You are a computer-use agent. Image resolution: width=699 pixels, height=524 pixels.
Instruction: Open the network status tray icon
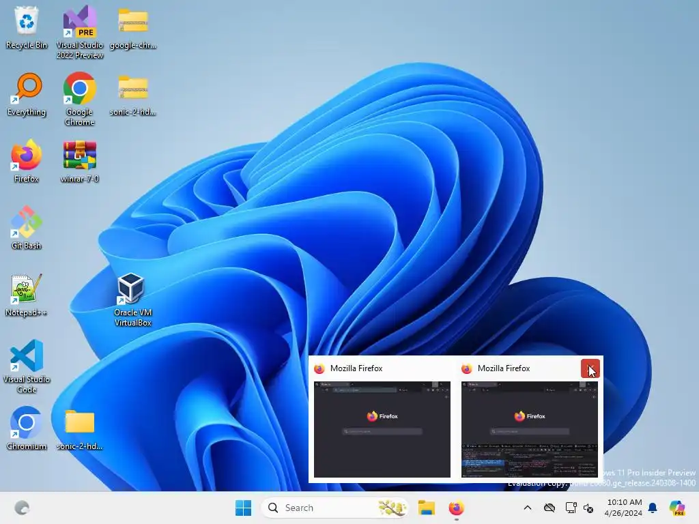click(x=571, y=508)
